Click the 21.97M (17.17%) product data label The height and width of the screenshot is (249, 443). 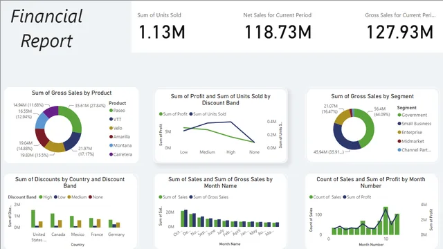coord(86,151)
